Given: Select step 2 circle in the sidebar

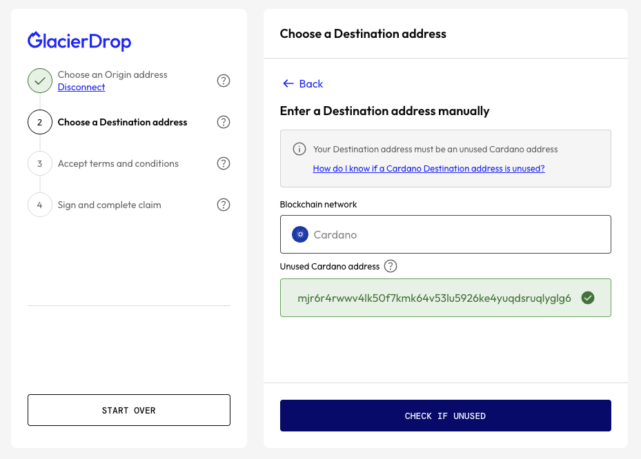Looking at the screenshot, I should [x=40, y=122].
